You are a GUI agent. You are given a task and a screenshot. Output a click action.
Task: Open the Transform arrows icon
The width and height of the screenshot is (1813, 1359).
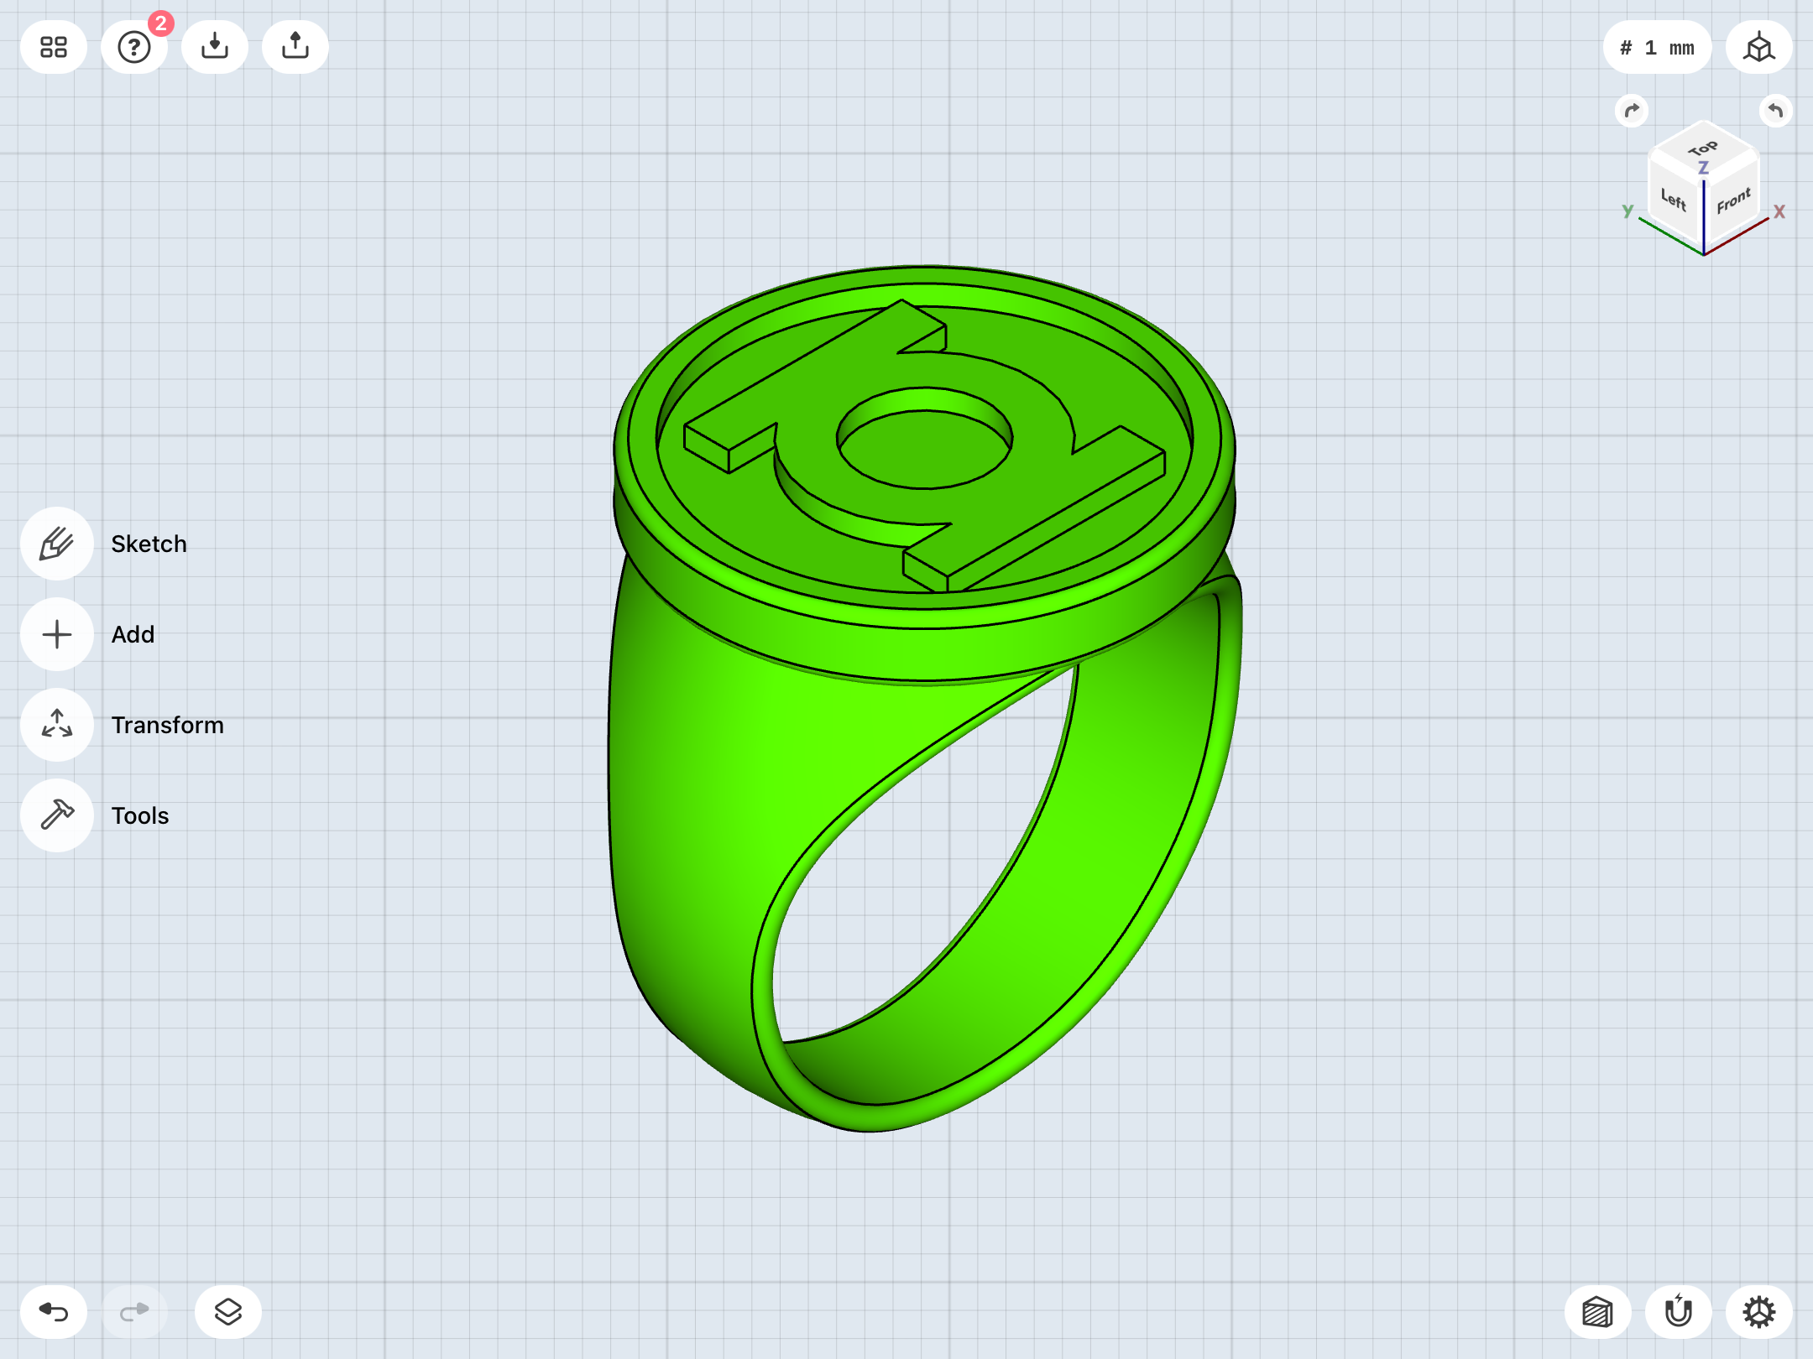(x=57, y=725)
